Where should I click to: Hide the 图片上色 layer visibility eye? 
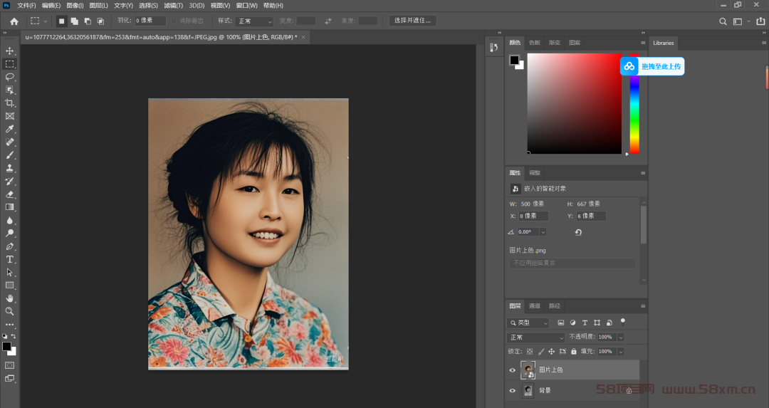[x=513, y=370]
